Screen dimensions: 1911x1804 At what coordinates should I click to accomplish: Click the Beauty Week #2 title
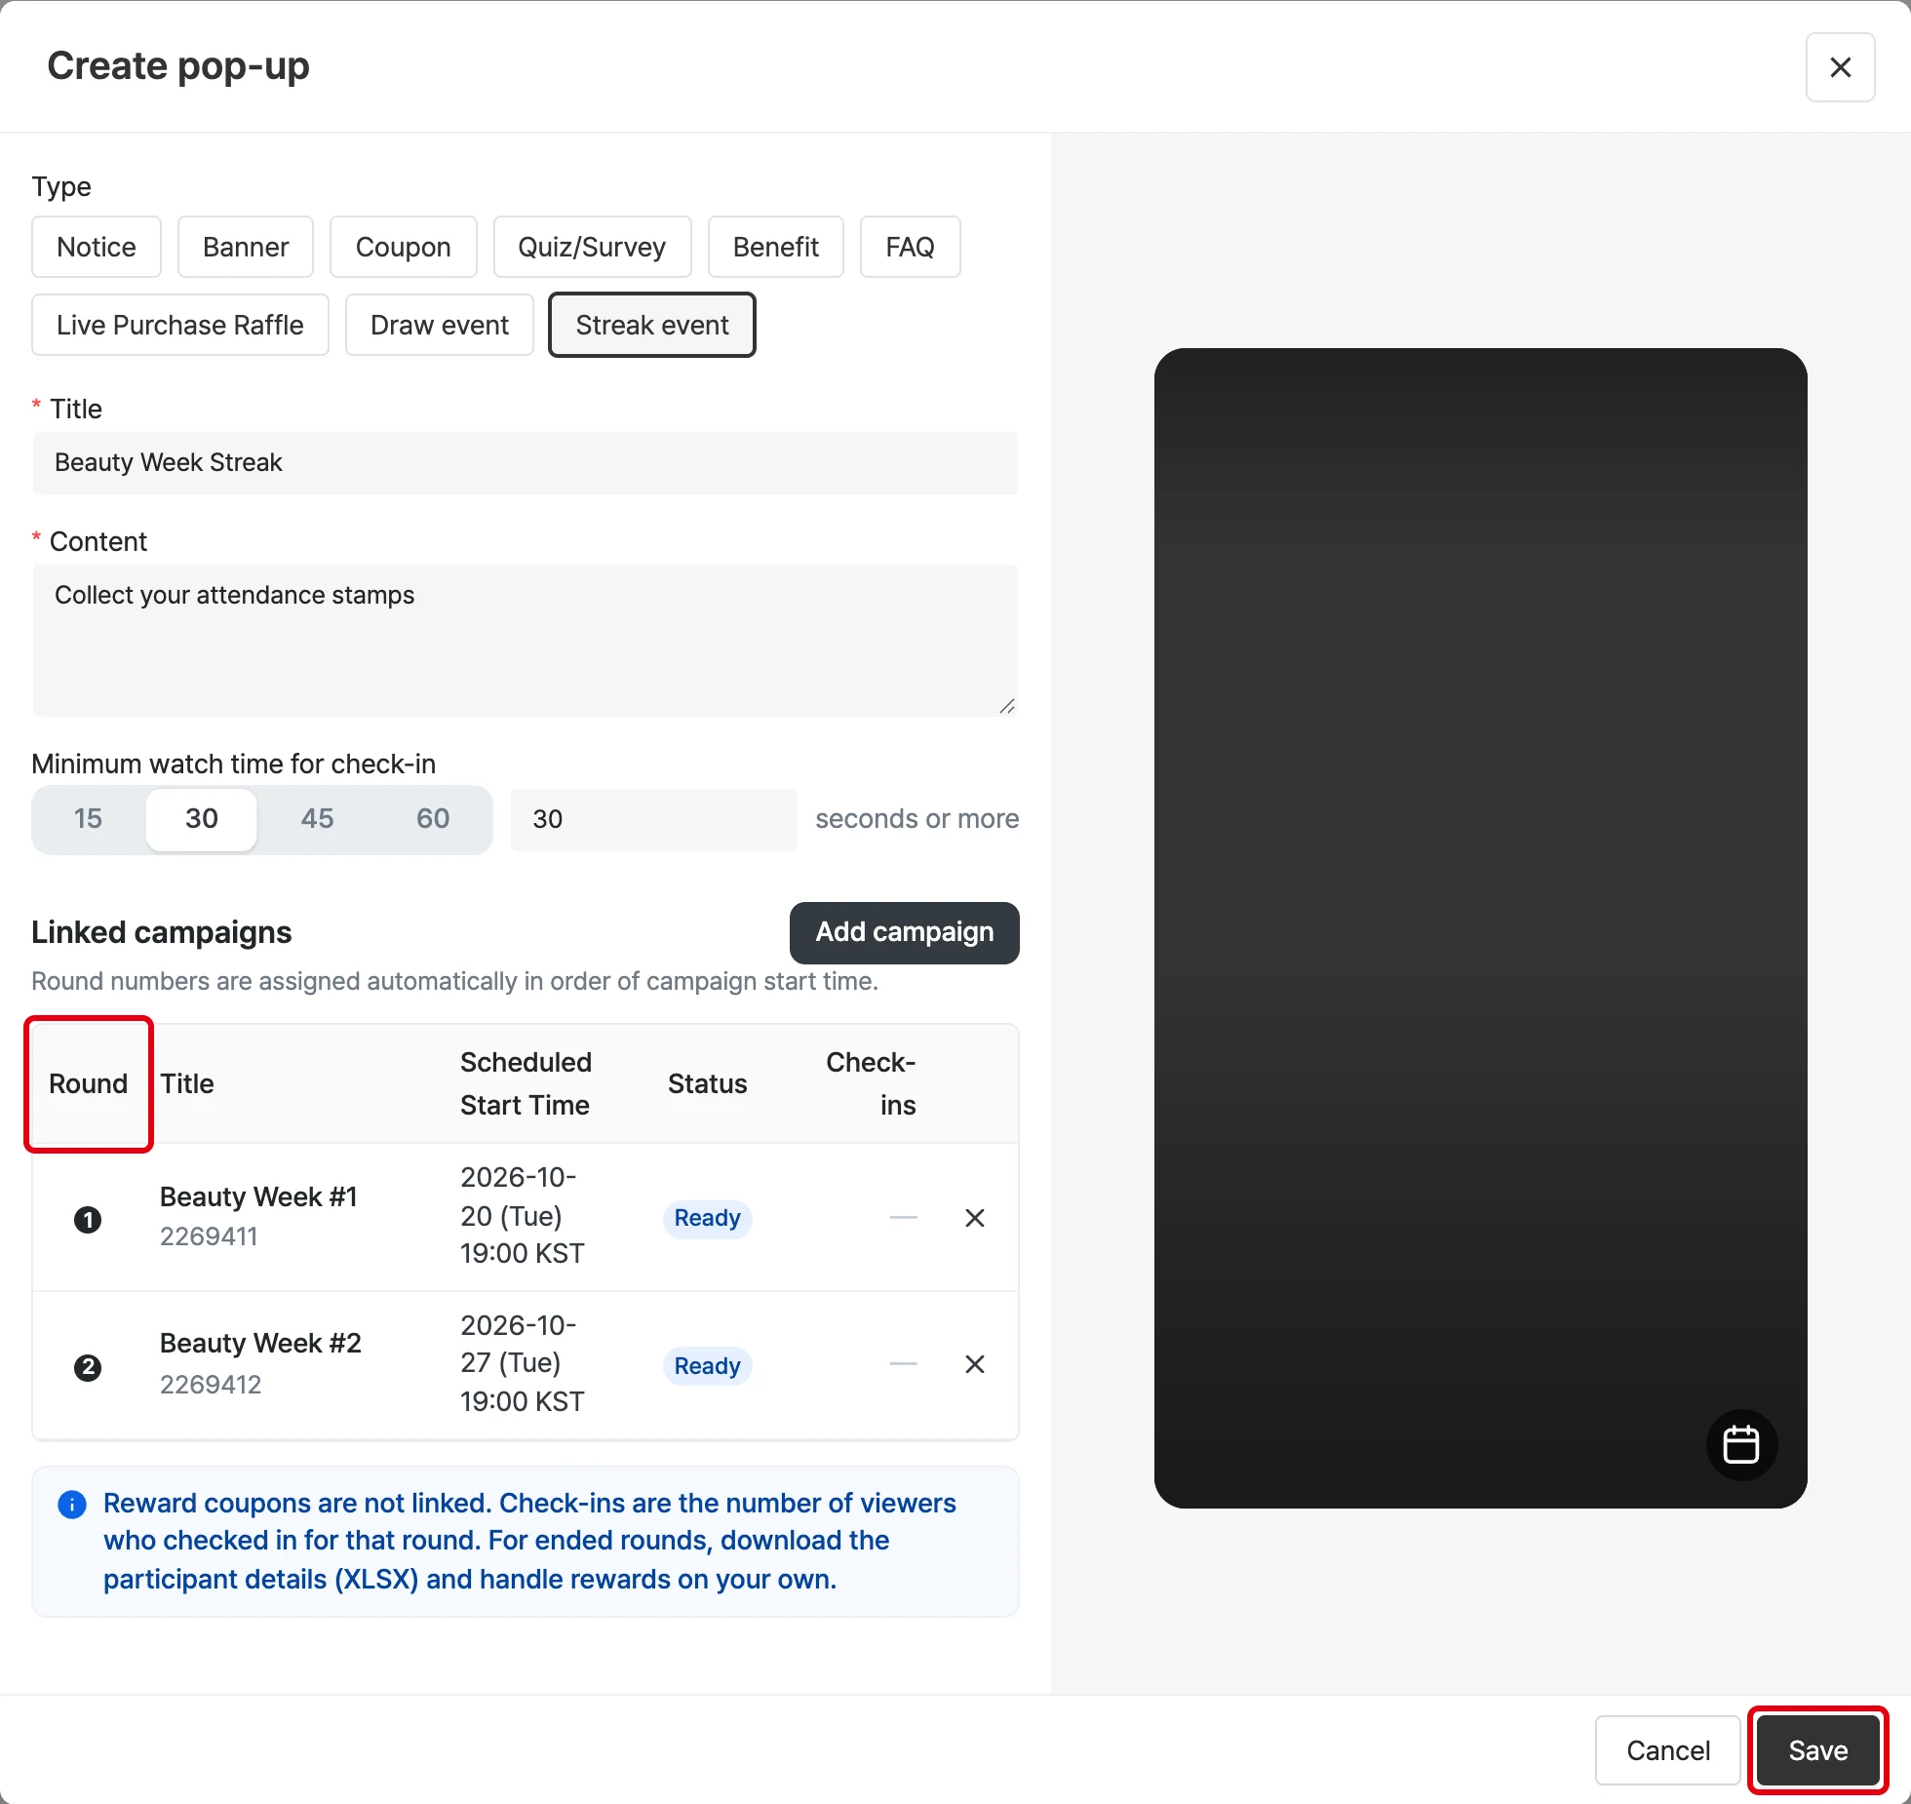[x=260, y=1343]
